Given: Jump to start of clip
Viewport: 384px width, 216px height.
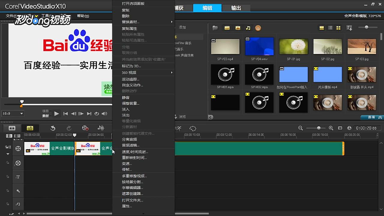Looking at the screenshot, I should click(x=65, y=114).
